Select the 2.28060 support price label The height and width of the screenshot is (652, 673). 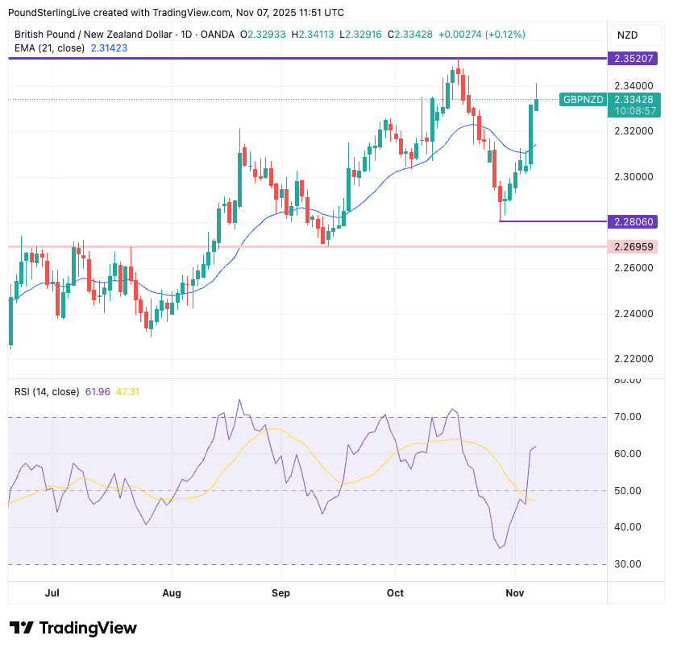click(x=634, y=221)
